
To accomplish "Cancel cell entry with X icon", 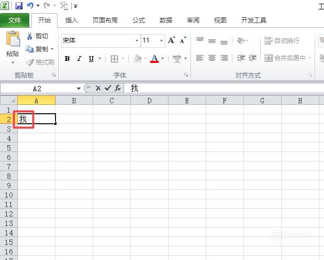I will [98, 89].
